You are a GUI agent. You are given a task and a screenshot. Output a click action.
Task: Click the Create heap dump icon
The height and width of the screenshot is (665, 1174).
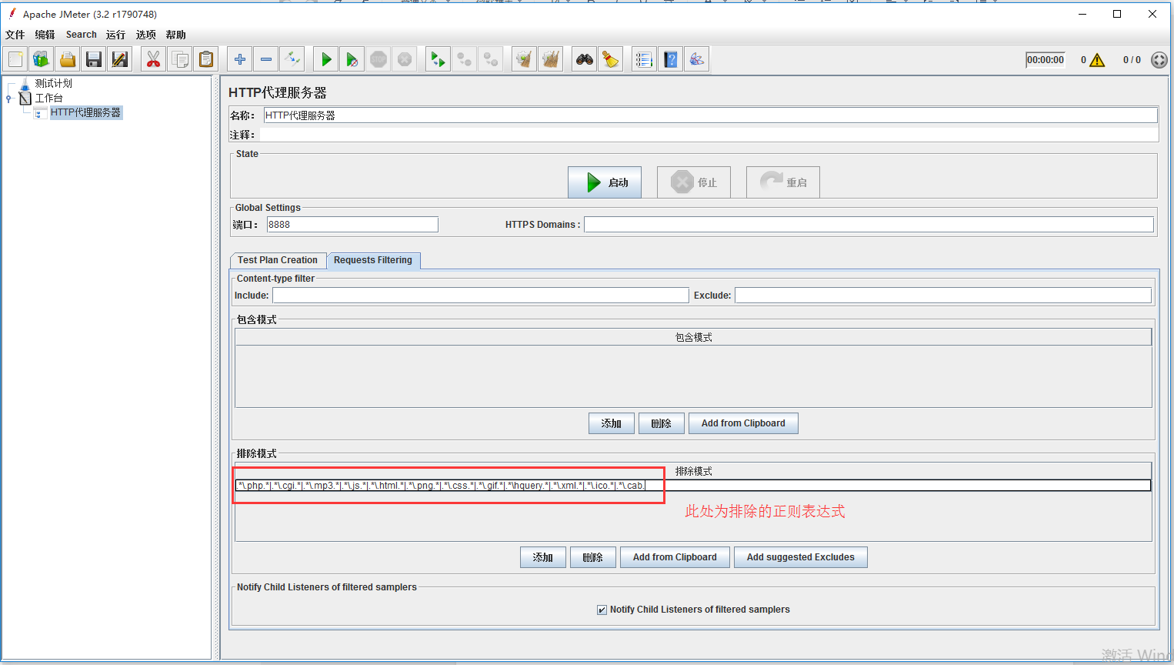(697, 59)
